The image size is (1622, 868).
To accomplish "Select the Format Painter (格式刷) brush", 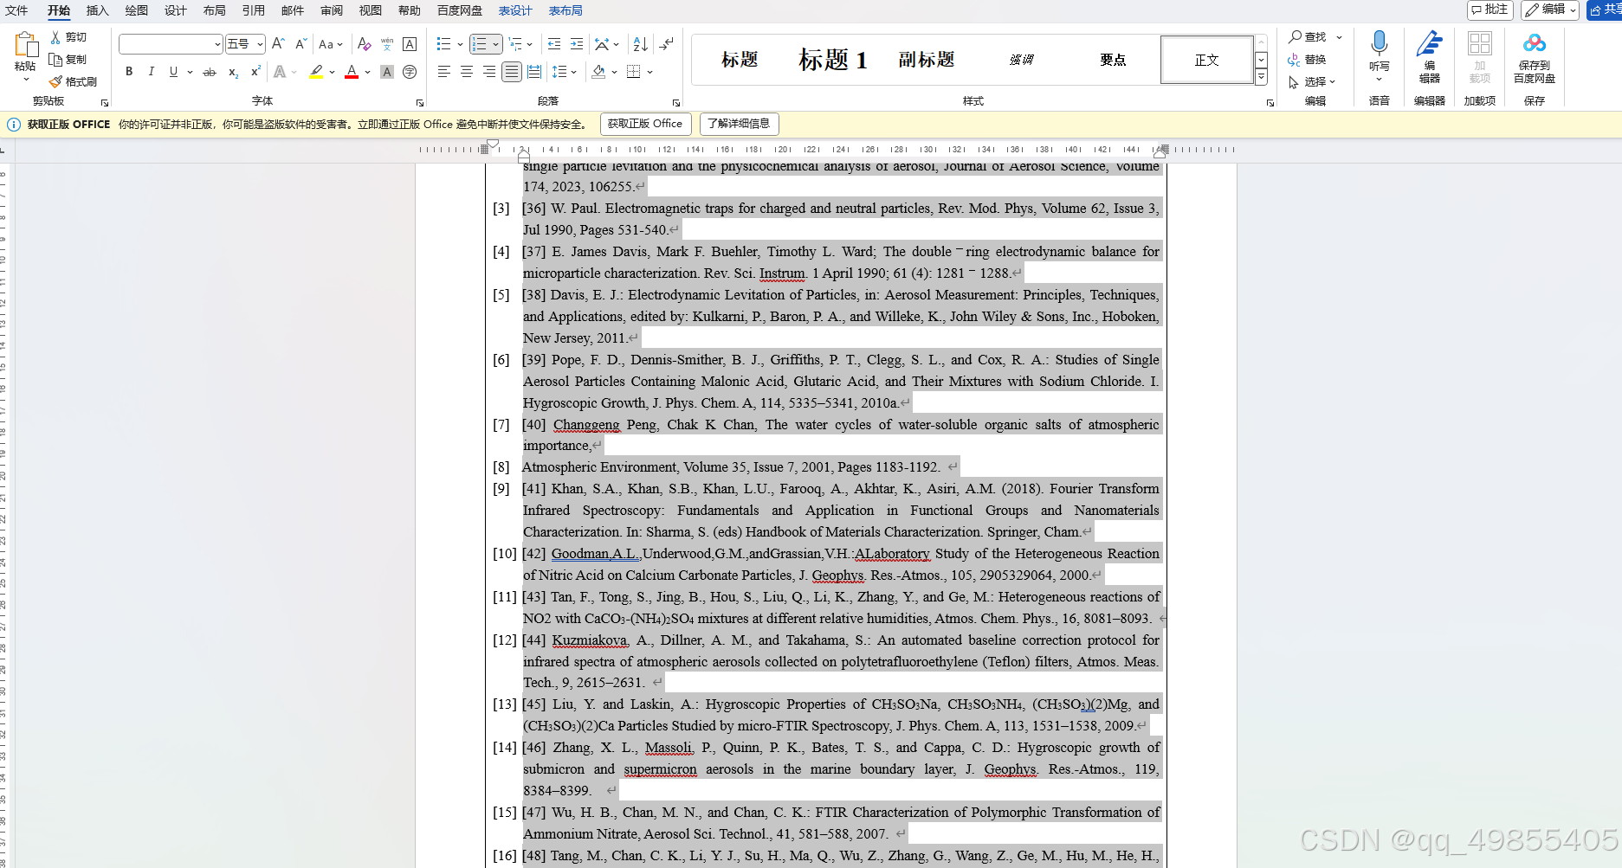I will point(55,81).
